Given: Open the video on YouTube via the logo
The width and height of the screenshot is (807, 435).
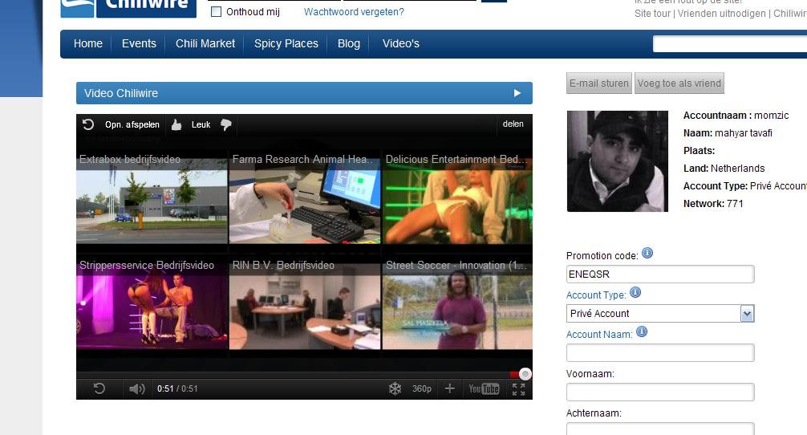Looking at the screenshot, I should (x=484, y=388).
